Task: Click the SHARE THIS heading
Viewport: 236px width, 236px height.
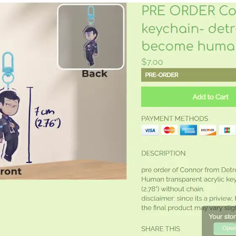Action: click(161, 229)
